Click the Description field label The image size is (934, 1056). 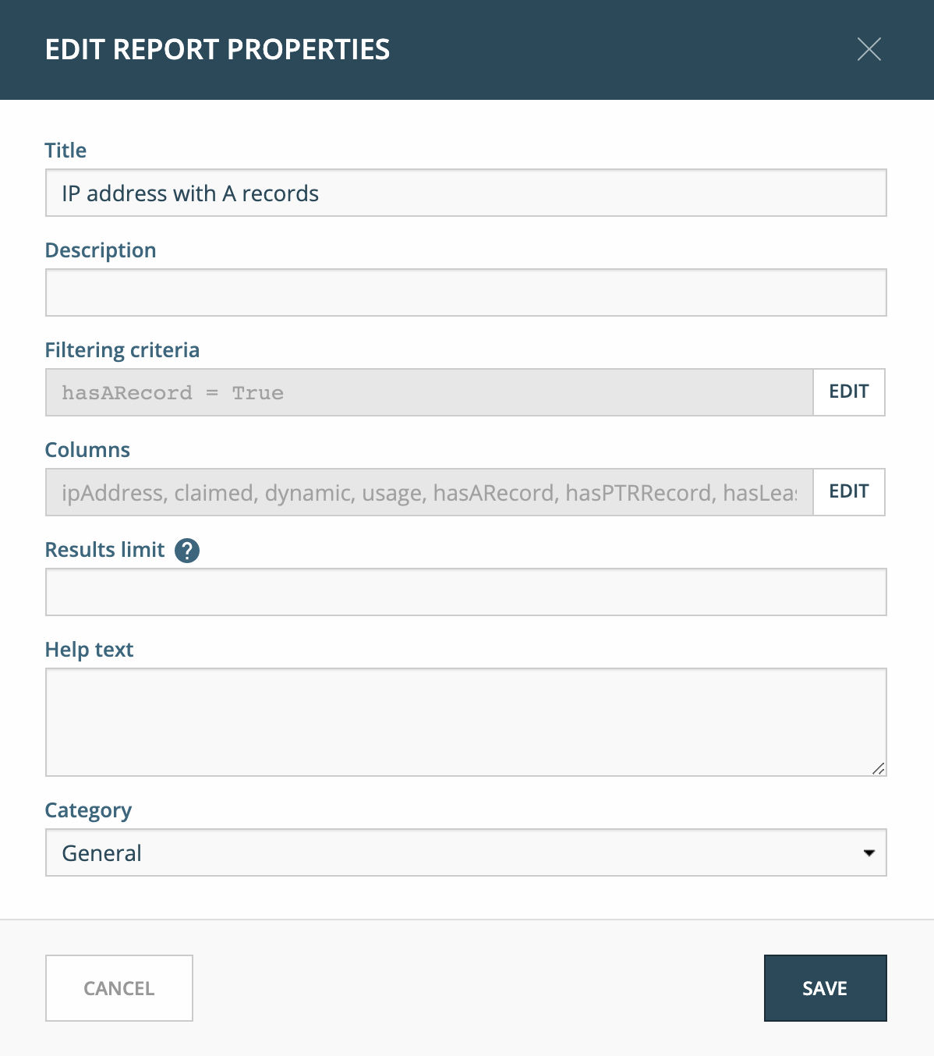[101, 250]
